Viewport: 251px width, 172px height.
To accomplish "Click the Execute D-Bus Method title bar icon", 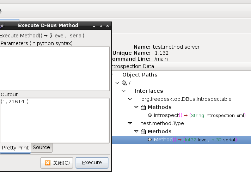I will coord(2,26).
